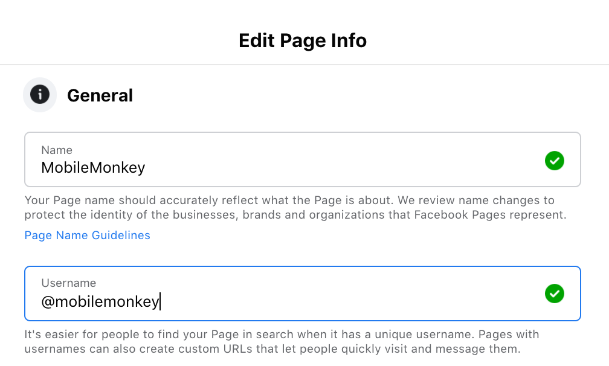Viewport: 609px width, 366px height.
Task: Click the @ symbol in the username
Action: click(48, 302)
